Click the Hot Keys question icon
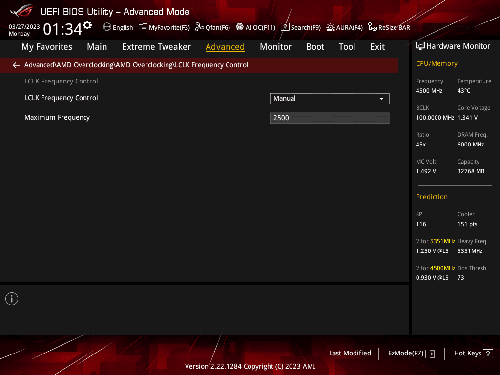 (488, 354)
